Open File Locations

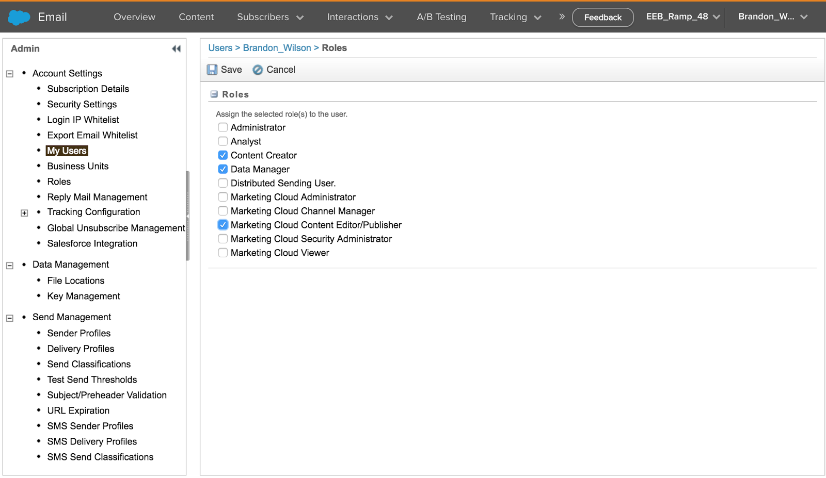tap(76, 281)
